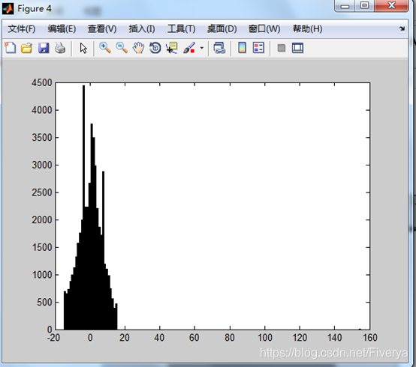Insert Colorbar via toolbar icon
This screenshot has width=416, height=367.
242,48
